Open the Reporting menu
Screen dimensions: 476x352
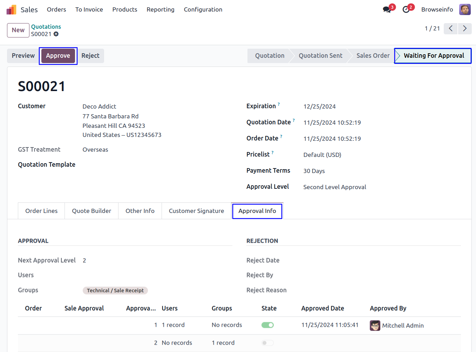coord(160,9)
